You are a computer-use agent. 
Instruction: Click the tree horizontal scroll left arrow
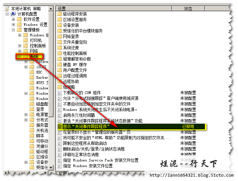point(6,173)
